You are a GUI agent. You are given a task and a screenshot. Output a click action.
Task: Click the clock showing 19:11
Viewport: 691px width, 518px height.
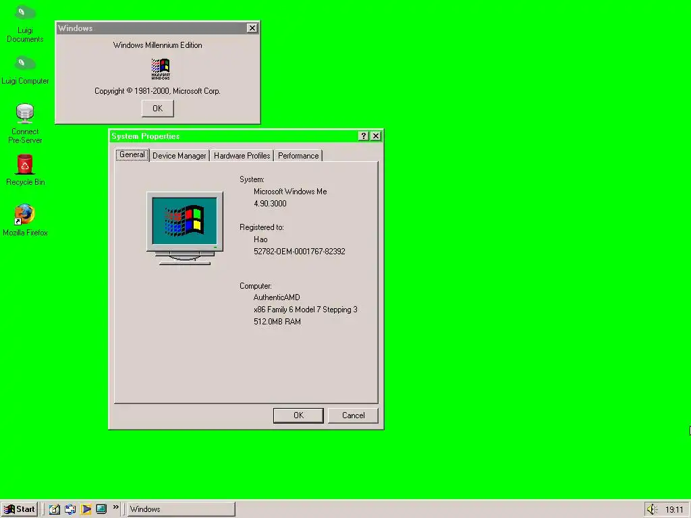[674, 510]
